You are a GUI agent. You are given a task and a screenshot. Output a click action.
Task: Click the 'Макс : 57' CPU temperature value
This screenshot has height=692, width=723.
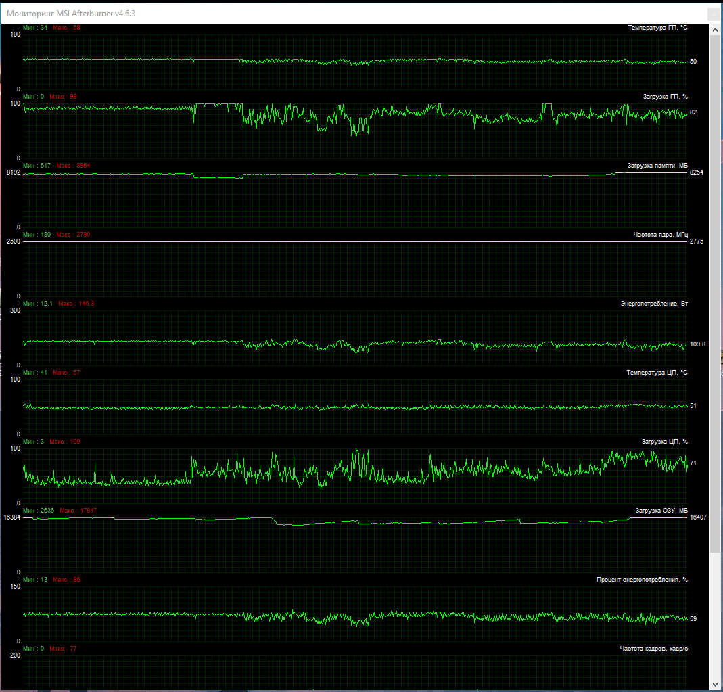66,373
